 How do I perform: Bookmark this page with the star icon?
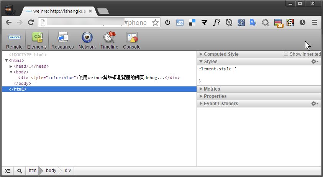pyautogui.click(x=155, y=23)
